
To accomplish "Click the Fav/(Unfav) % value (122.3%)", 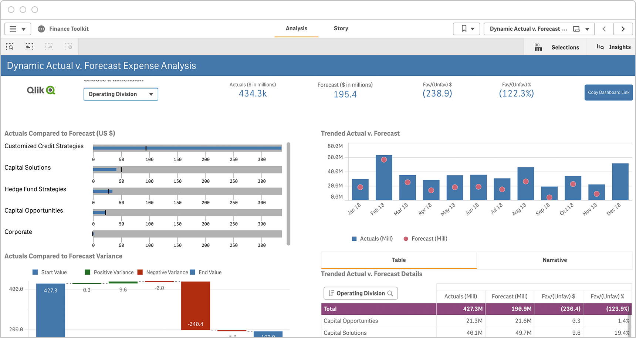I will (x=516, y=94).
